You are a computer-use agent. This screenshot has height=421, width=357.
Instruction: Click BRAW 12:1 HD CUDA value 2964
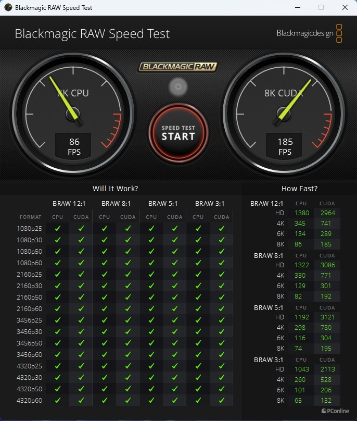[x=328, y=213]
